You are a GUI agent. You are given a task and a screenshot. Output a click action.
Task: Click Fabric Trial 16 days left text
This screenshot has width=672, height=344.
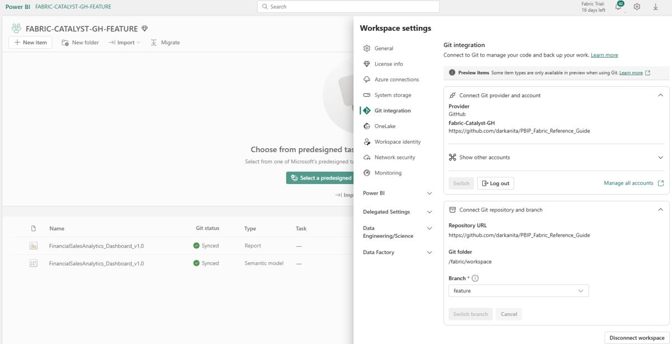593,7
